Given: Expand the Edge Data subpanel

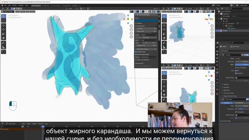Looking at the screenshot, I should coord(226,90).
